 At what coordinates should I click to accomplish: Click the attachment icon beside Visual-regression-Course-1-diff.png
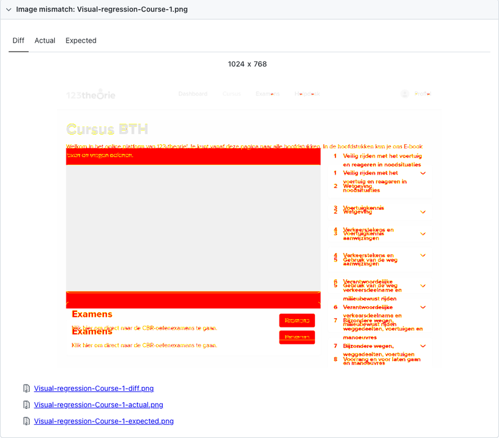click(x=27, y=388)
